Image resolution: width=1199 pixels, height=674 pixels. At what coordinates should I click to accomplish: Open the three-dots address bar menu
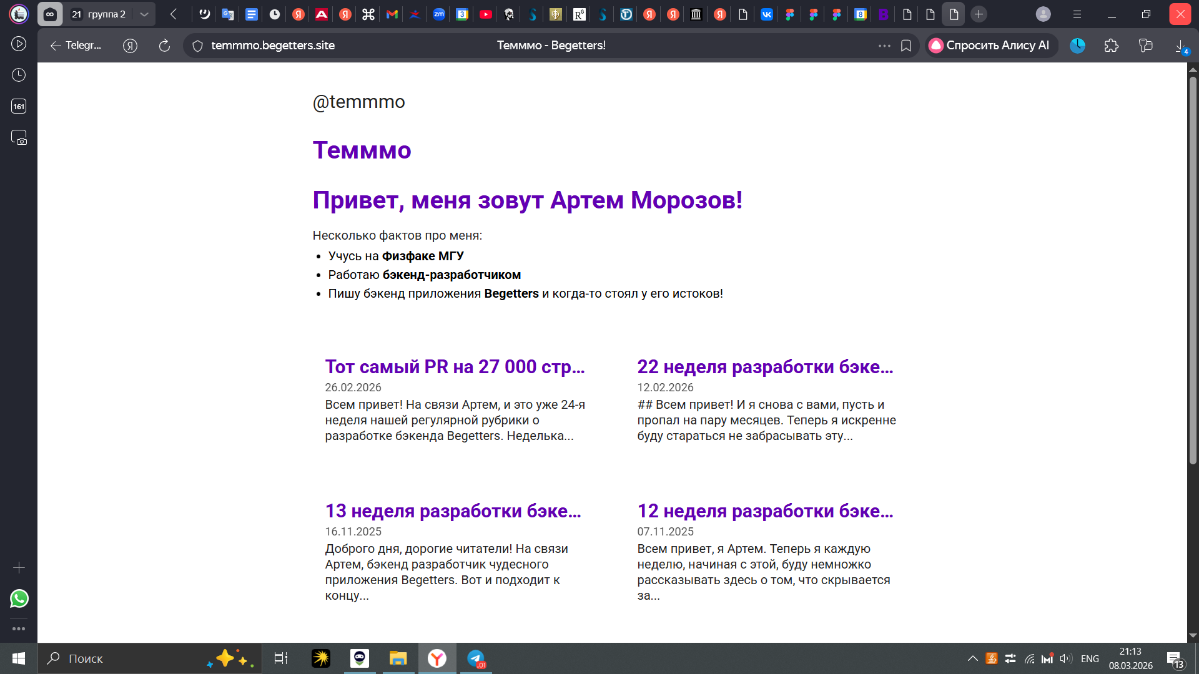[884, 46]
